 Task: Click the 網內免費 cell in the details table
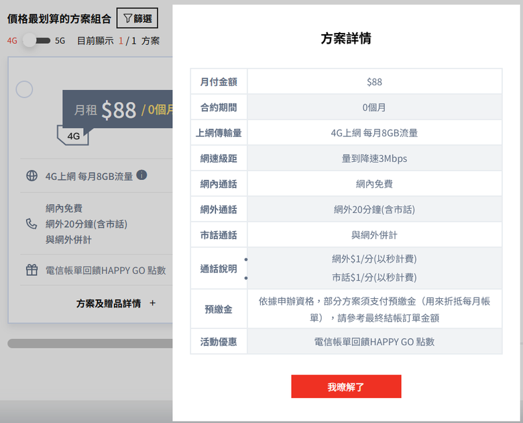point(374,184)
